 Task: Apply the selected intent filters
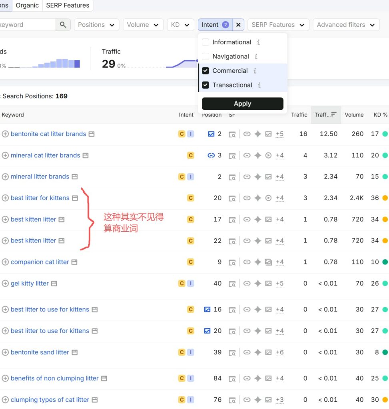(x=243, y=103)
